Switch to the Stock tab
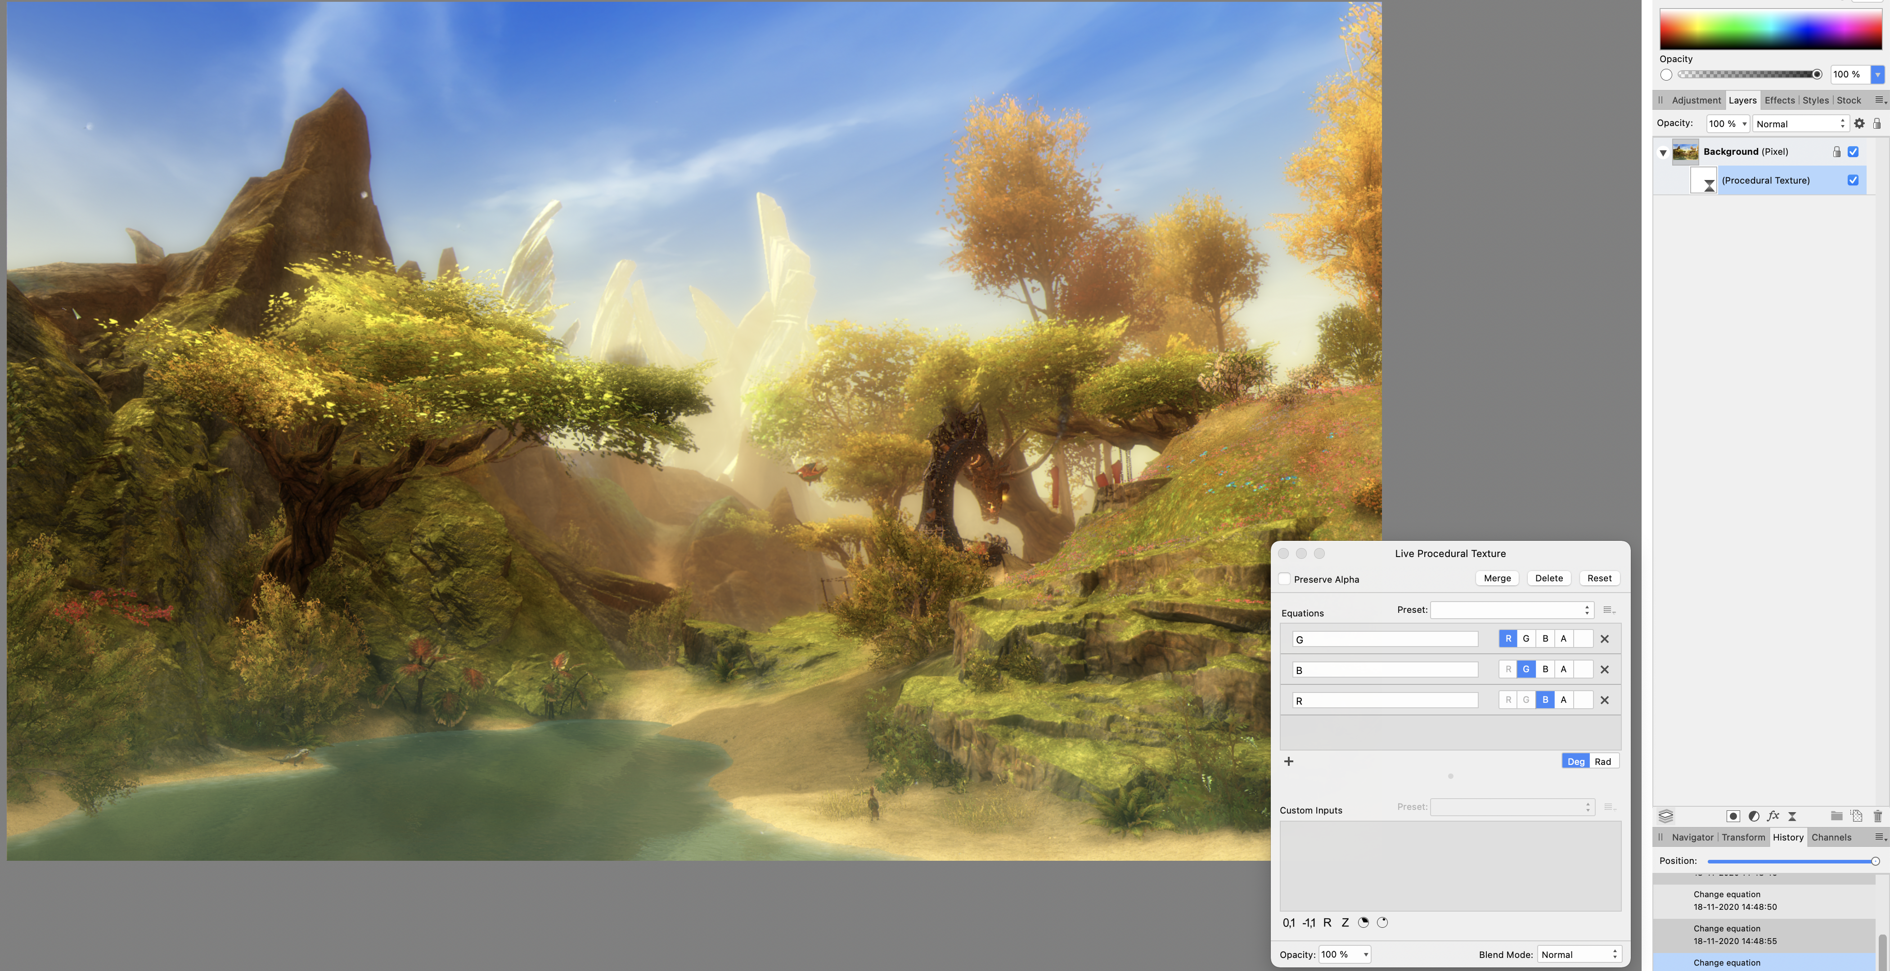 (x=1849, y=100)
